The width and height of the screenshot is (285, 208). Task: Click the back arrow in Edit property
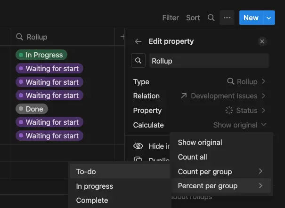click(138, 41)
